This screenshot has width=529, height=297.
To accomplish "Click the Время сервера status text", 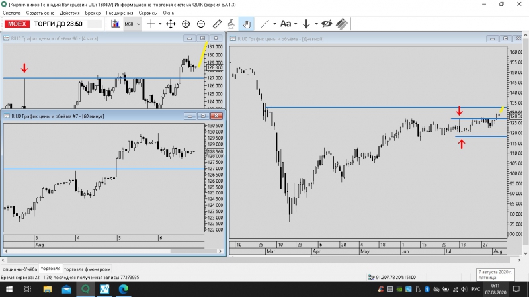I will pyautogui.click(x=70, y=277).
